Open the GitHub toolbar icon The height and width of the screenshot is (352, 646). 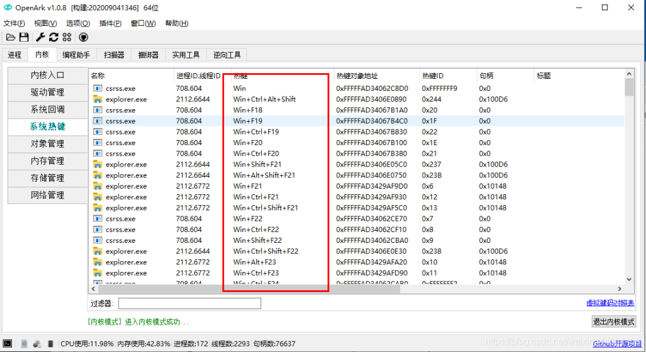click(x=83, y=37)
